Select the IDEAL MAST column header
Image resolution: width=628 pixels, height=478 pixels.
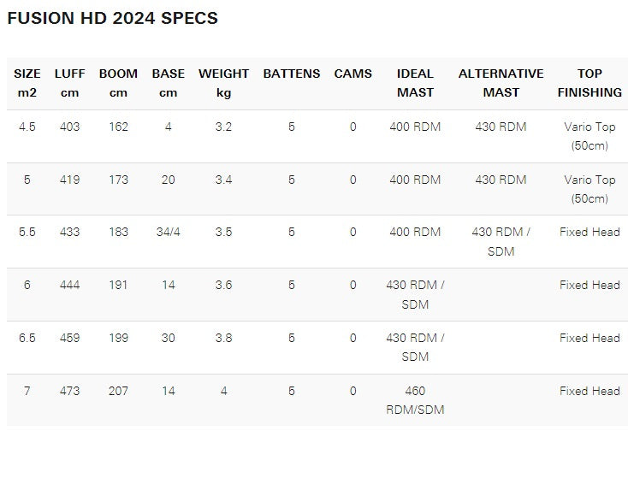[x=415, y=83]
